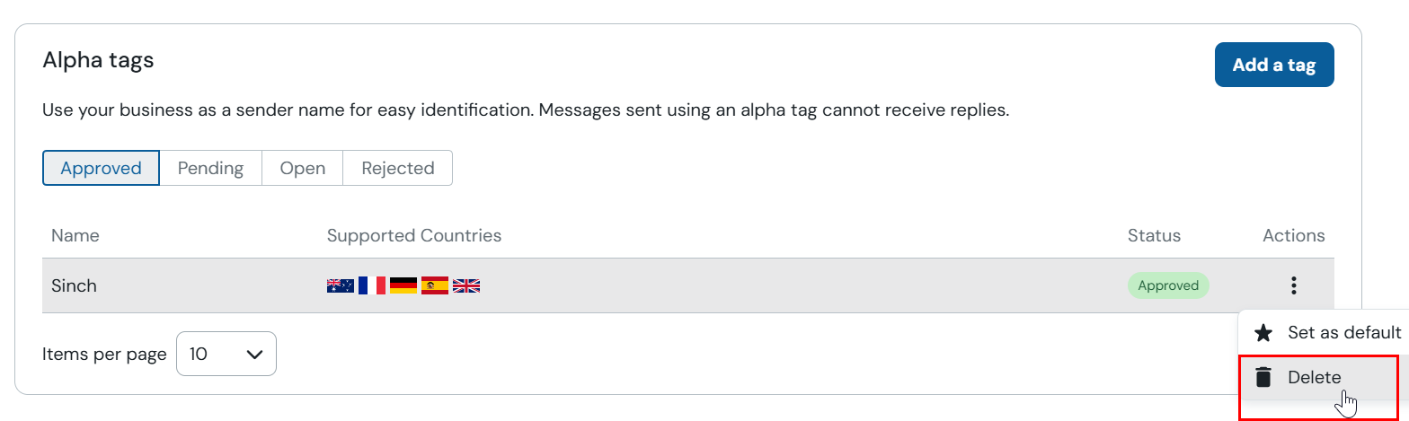Expand the Items per page dropdown

tap(226, 354)
